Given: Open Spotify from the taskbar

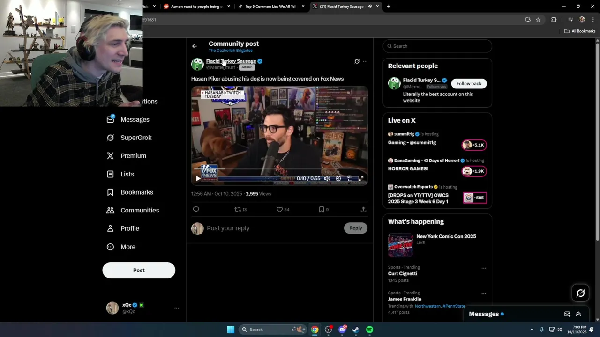Looking at the screenshot, I should click(369, 330).
